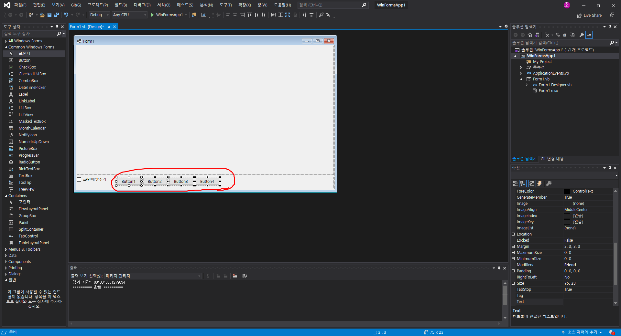Click the Image property preview swatch
This screenshot has height=336, width=621.
coord(567,204)
